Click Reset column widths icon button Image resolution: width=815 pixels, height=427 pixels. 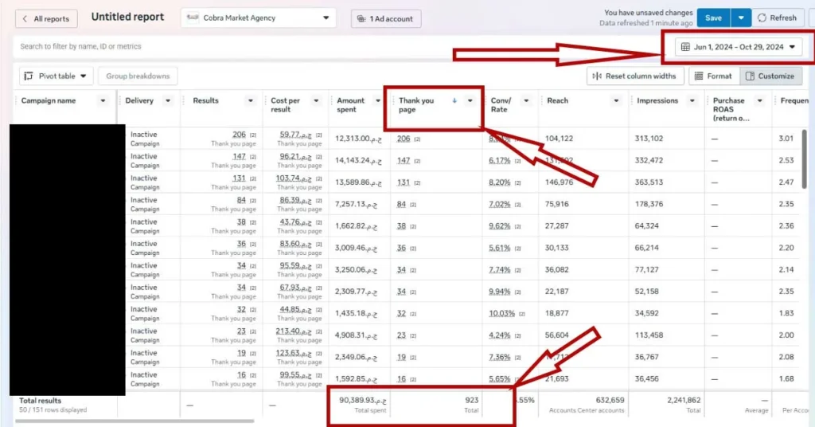coord(634,76)
